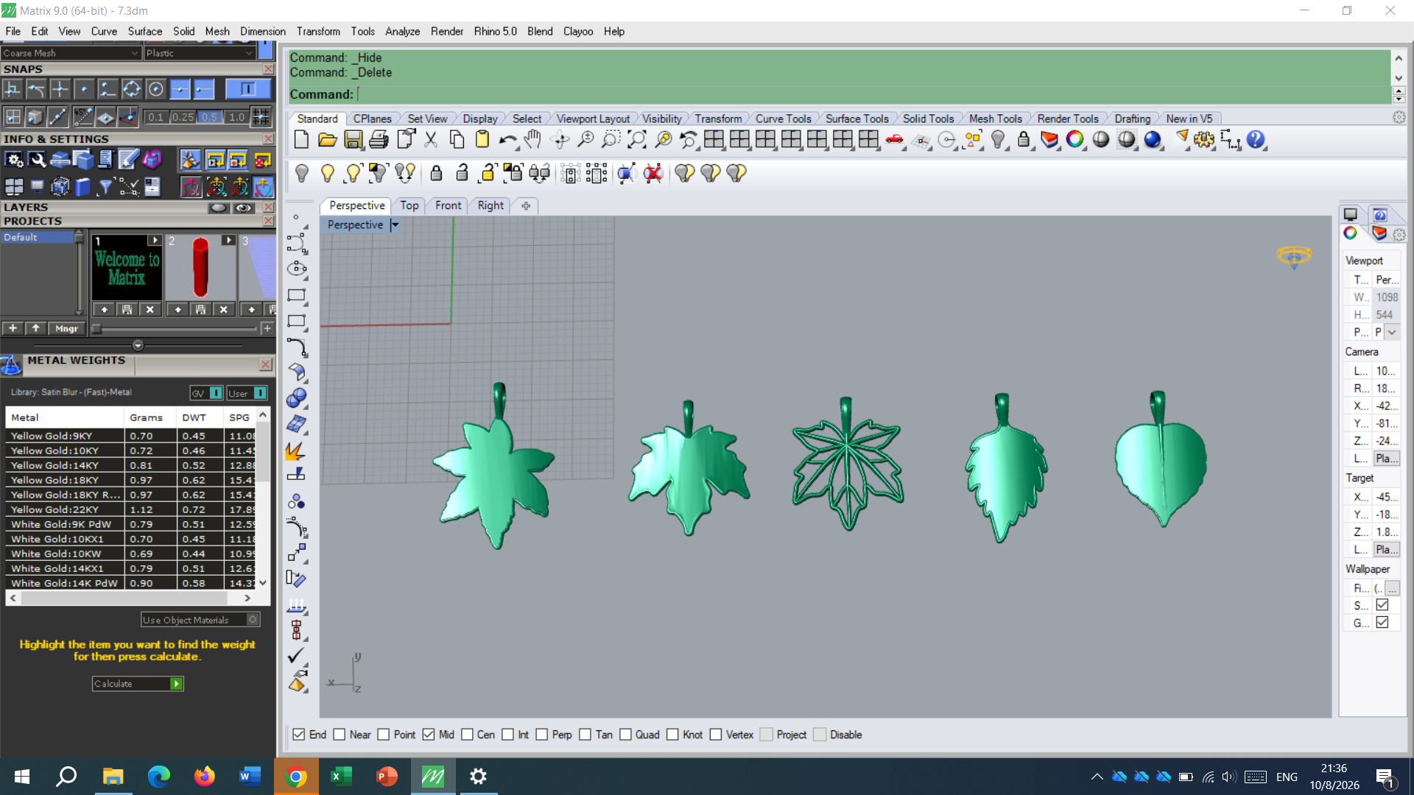Select the red cylinder project thumbnail
Screen dimensions: 1414x795
(x=200, y=268)
